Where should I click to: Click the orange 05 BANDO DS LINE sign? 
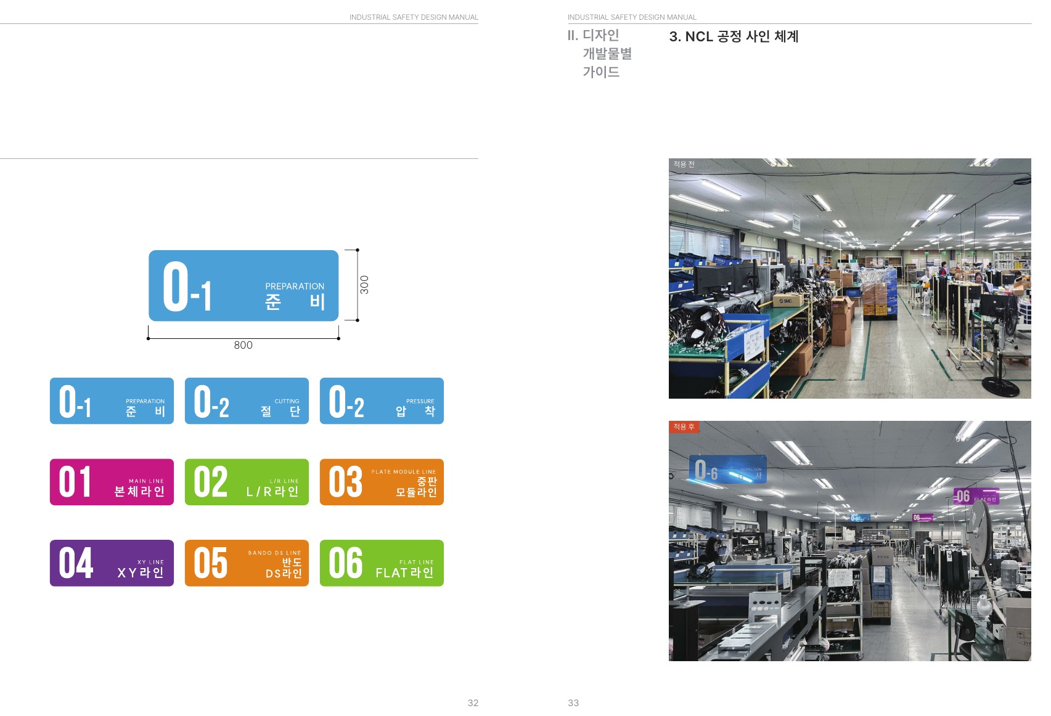point(247,563)
